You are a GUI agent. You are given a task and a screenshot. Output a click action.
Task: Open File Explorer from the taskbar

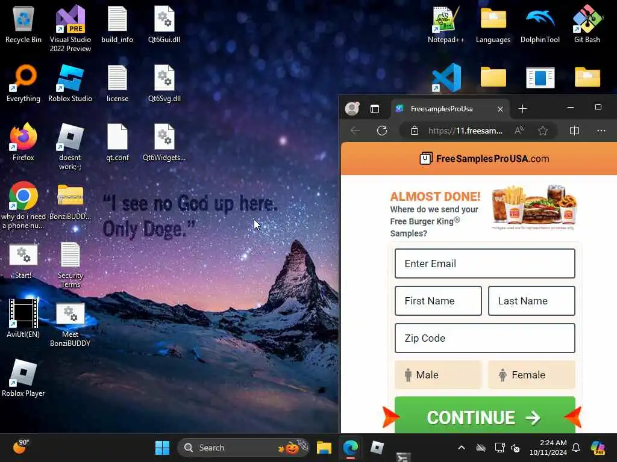click(324, 448)
